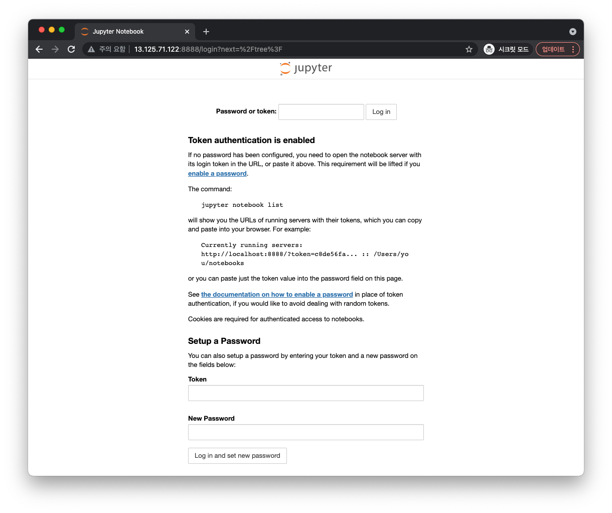The height and width of the screenshot is (513, 612).
Task: Reload the Jupyter login page
Action: (71, 49)
